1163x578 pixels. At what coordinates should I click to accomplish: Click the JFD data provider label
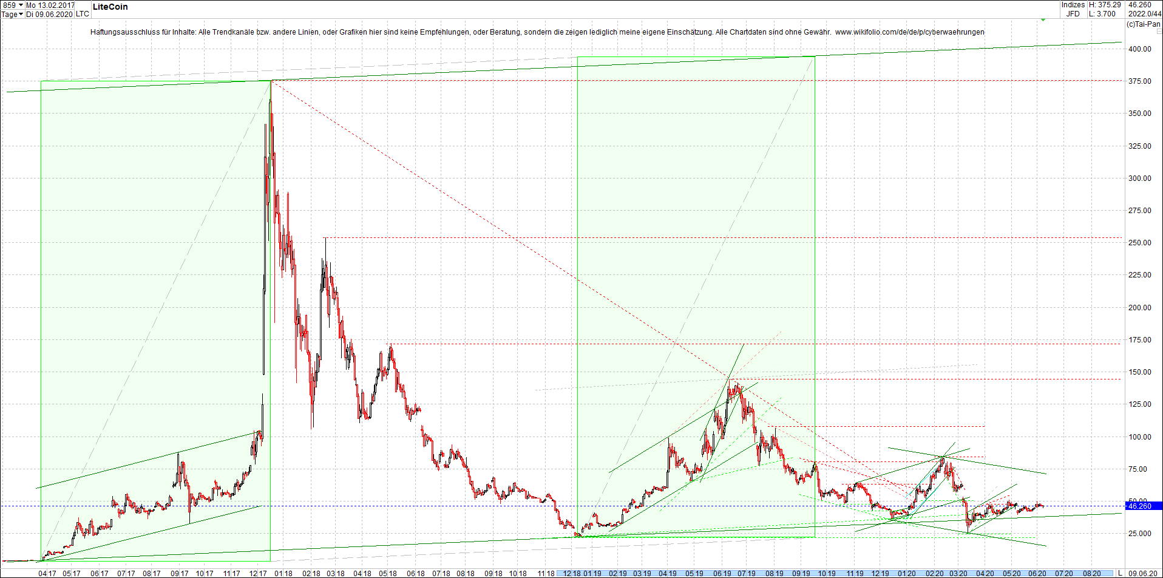pyautogui.click(x=1073, y=13)
